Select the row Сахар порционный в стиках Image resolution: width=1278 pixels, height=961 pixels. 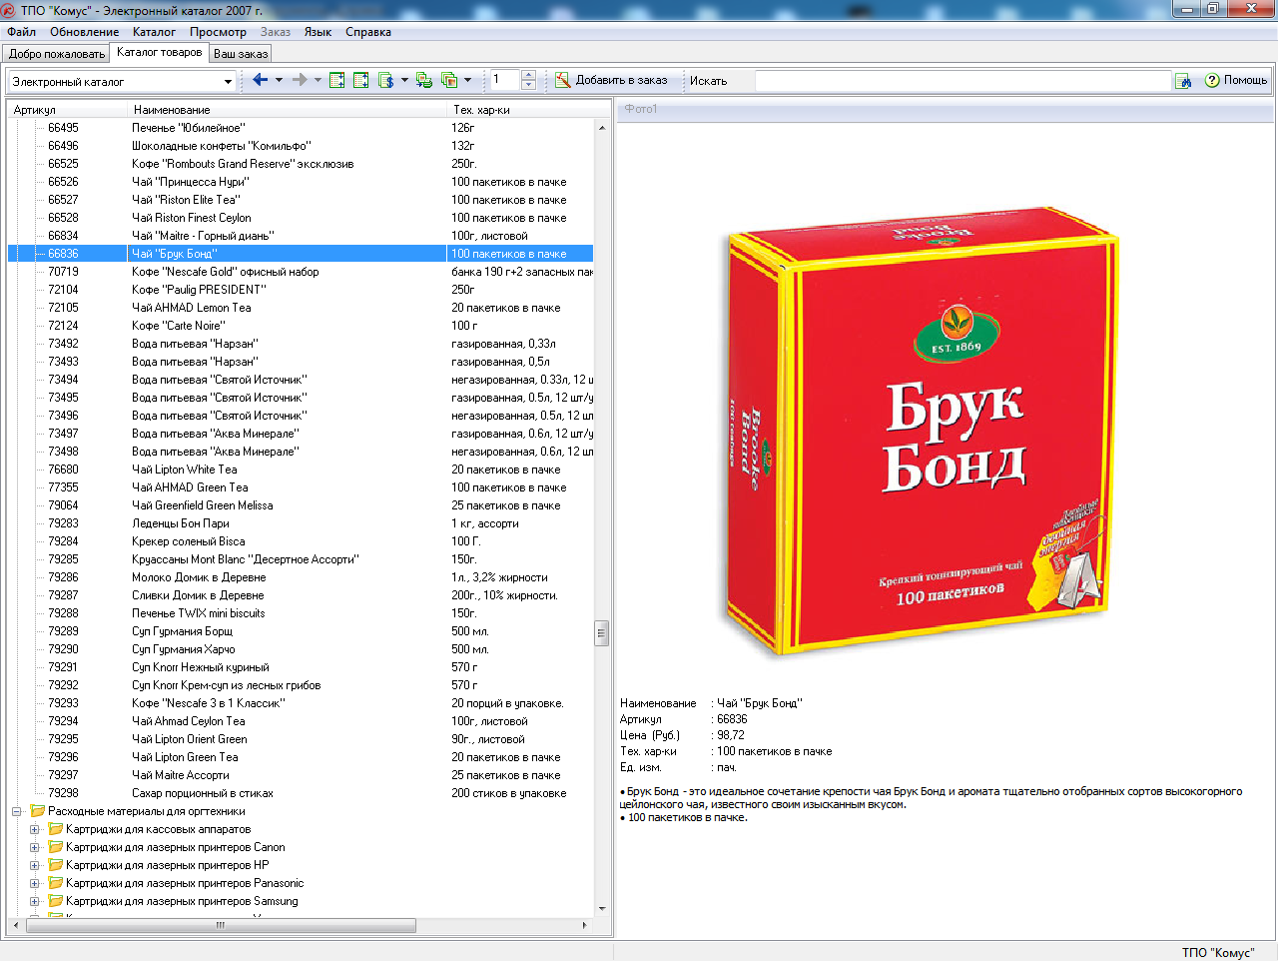[x=301, y=793]
